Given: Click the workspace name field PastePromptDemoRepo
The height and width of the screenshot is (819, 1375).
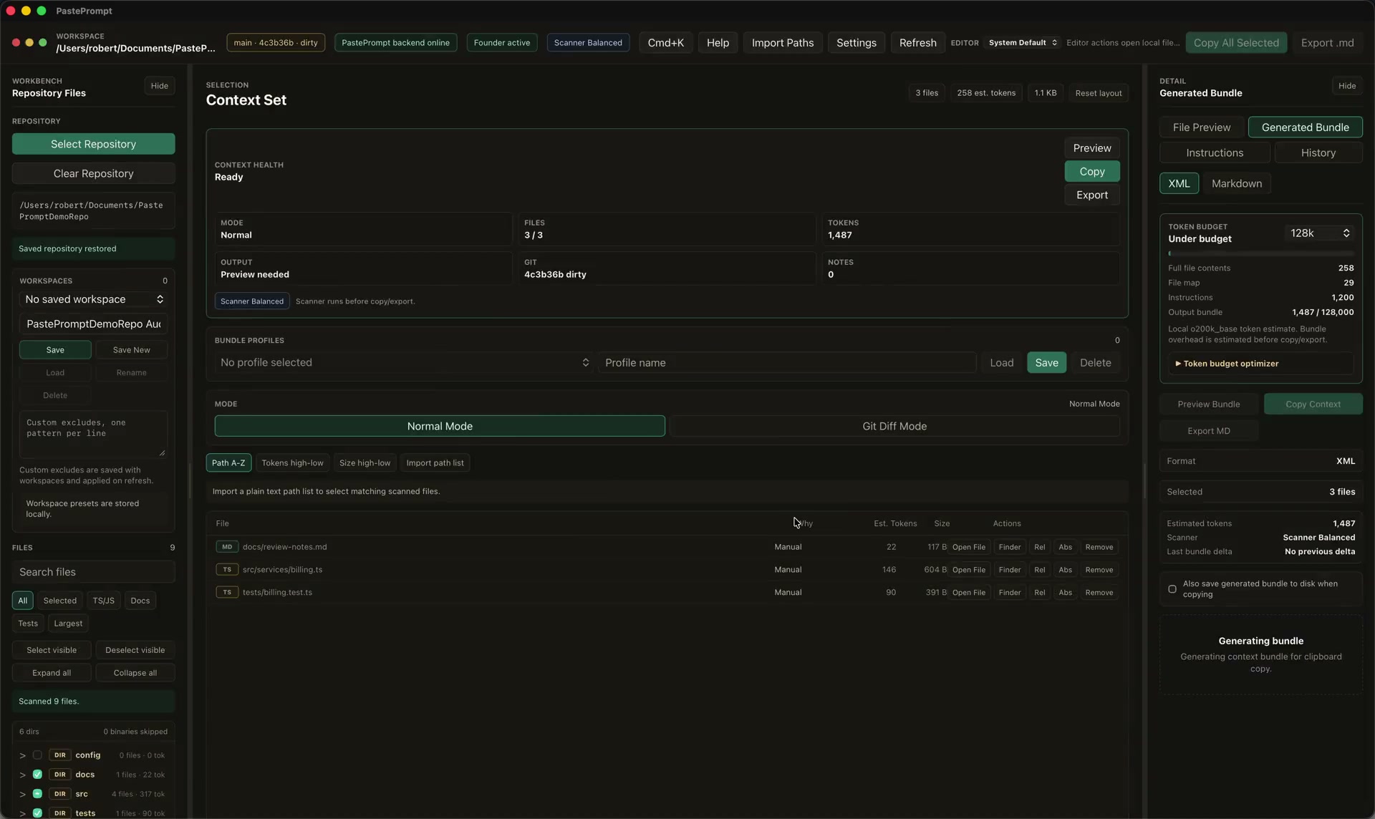Looking at the screenshot, I should click(93, 324).
